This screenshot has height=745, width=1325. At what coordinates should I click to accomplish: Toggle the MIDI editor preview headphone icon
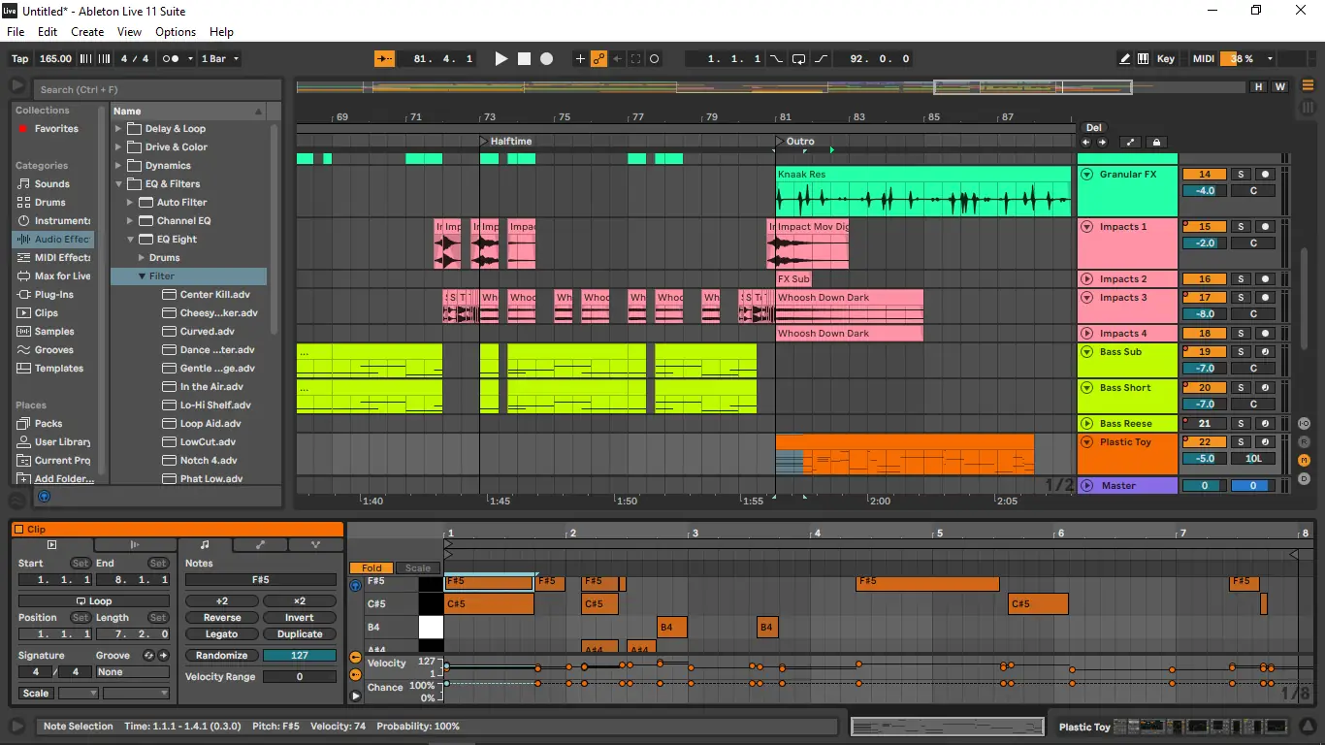tap(355, 585)
